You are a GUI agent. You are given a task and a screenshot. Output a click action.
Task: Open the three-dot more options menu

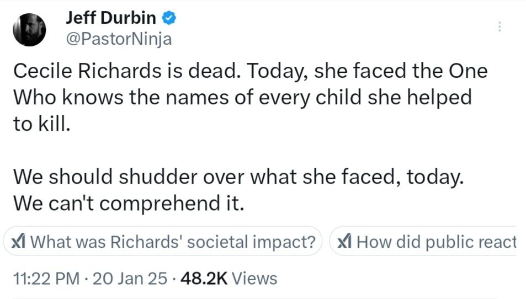pyautogui.click(x=500, y=26)
